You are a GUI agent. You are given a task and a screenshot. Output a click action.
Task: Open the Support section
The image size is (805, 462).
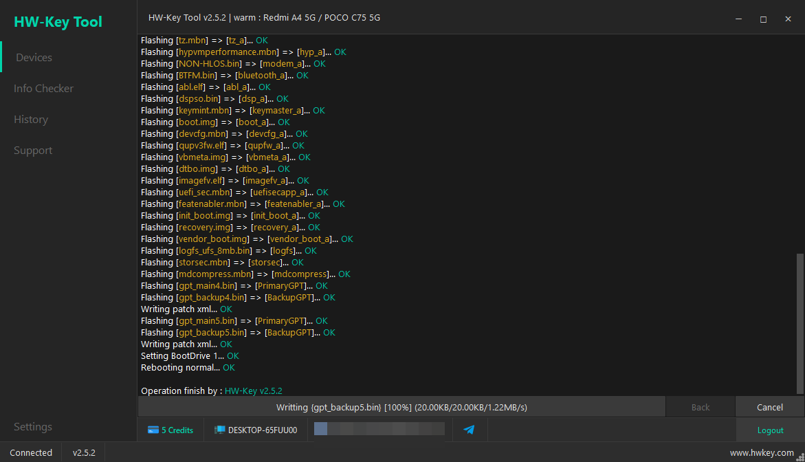pos(33,151)
